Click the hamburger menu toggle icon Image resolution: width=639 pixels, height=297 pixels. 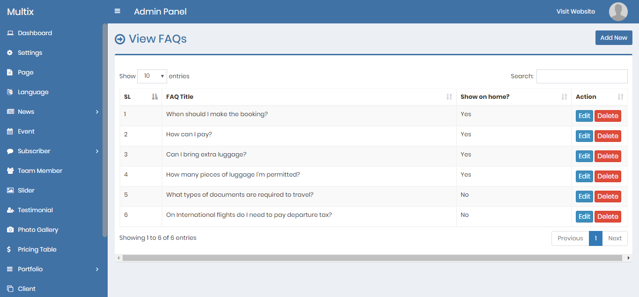tap(118, 11)
